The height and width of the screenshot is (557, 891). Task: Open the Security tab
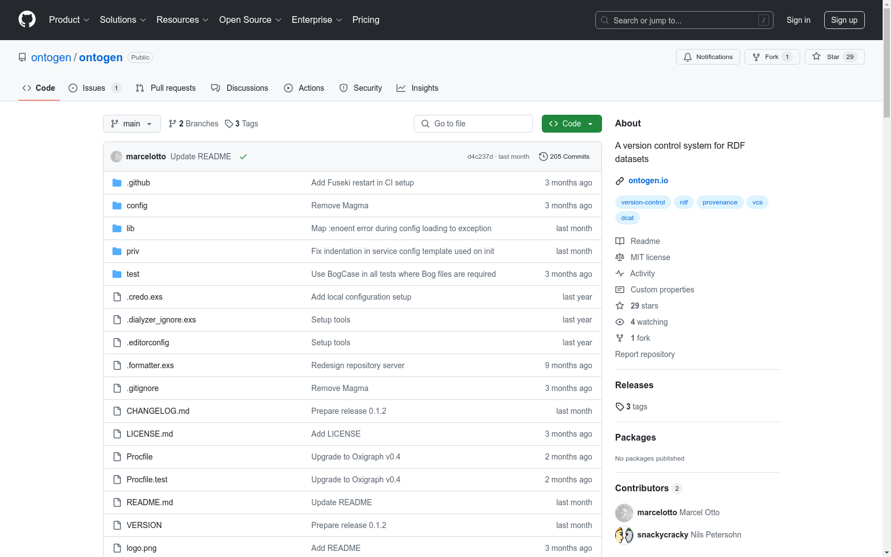coord(361,88)
